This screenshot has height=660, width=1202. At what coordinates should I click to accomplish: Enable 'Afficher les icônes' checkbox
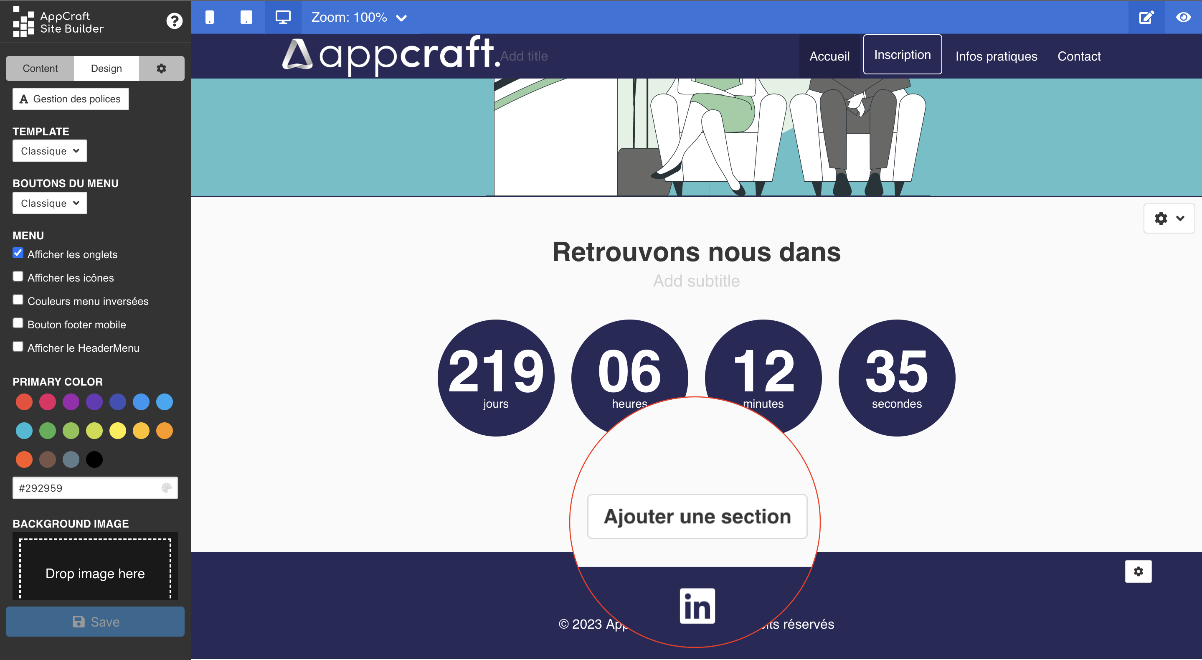click(18, 277)
